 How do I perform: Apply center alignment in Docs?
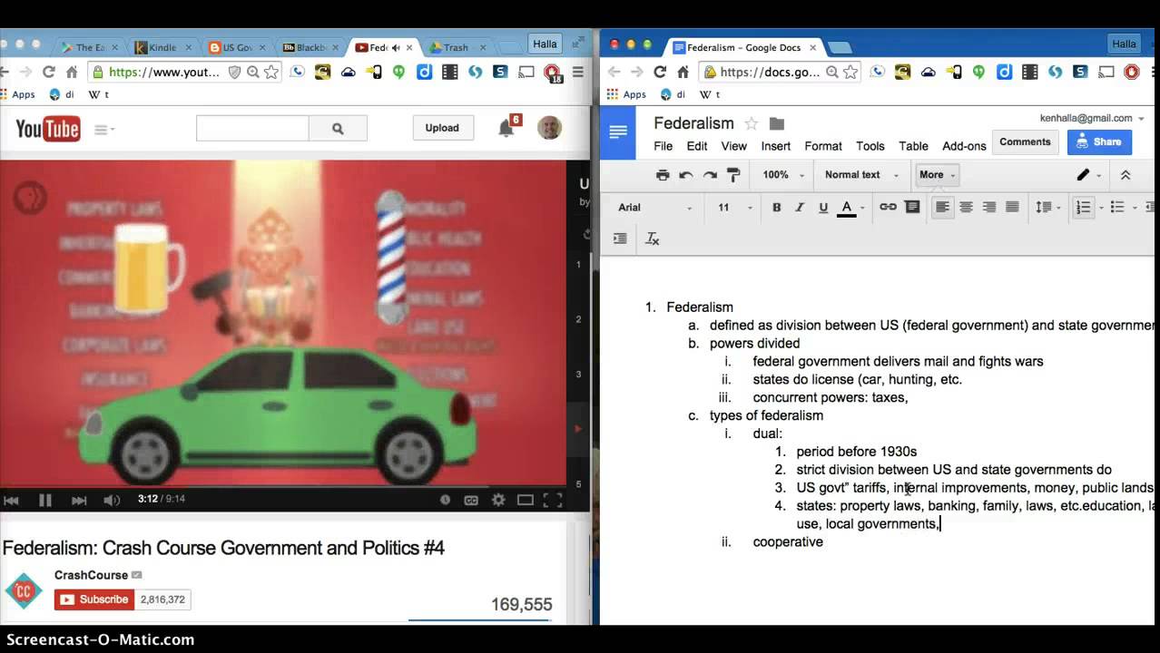point(966,207)
